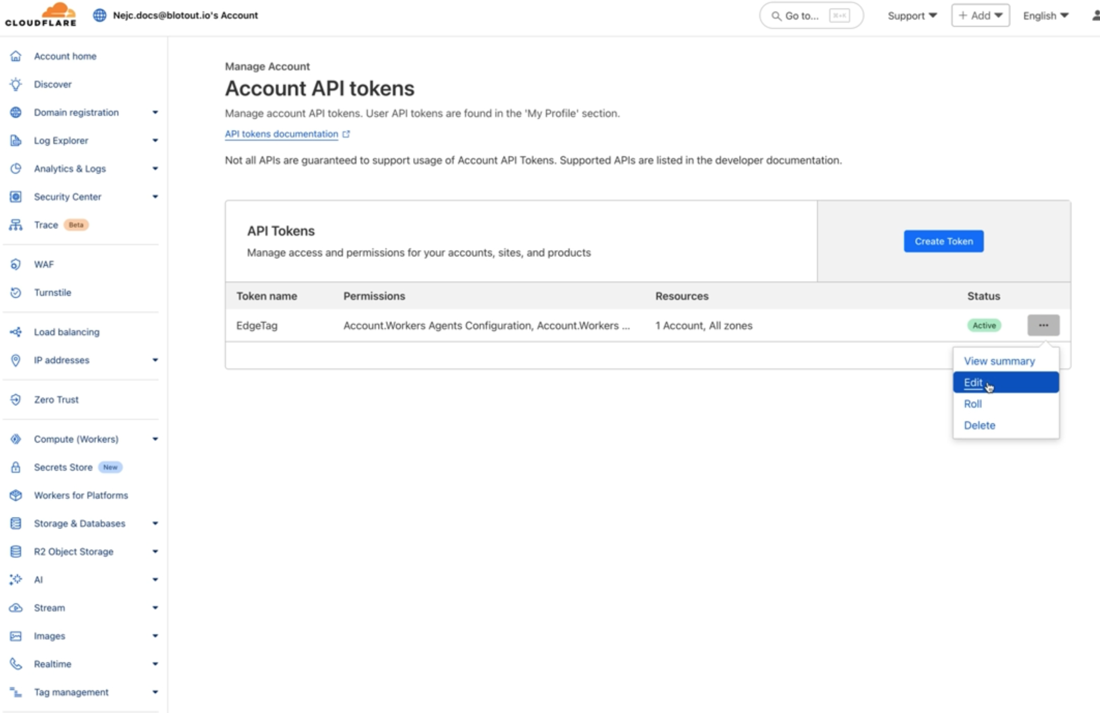Open the API tokens documentation link
1100x713 pixels.
282,134
